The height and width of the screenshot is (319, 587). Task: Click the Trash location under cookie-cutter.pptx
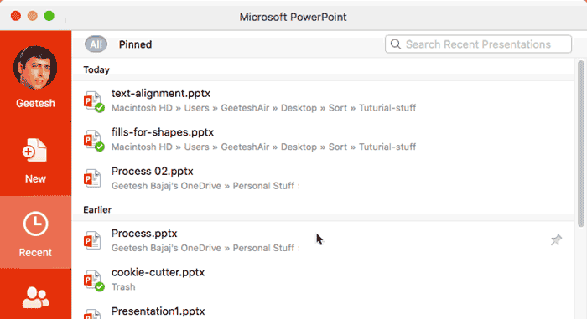[x=123, y=287]
